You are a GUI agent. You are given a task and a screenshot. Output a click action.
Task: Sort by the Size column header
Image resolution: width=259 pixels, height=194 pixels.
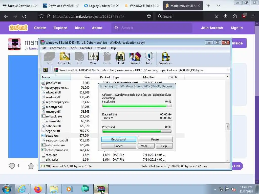(x=81, y=77)
